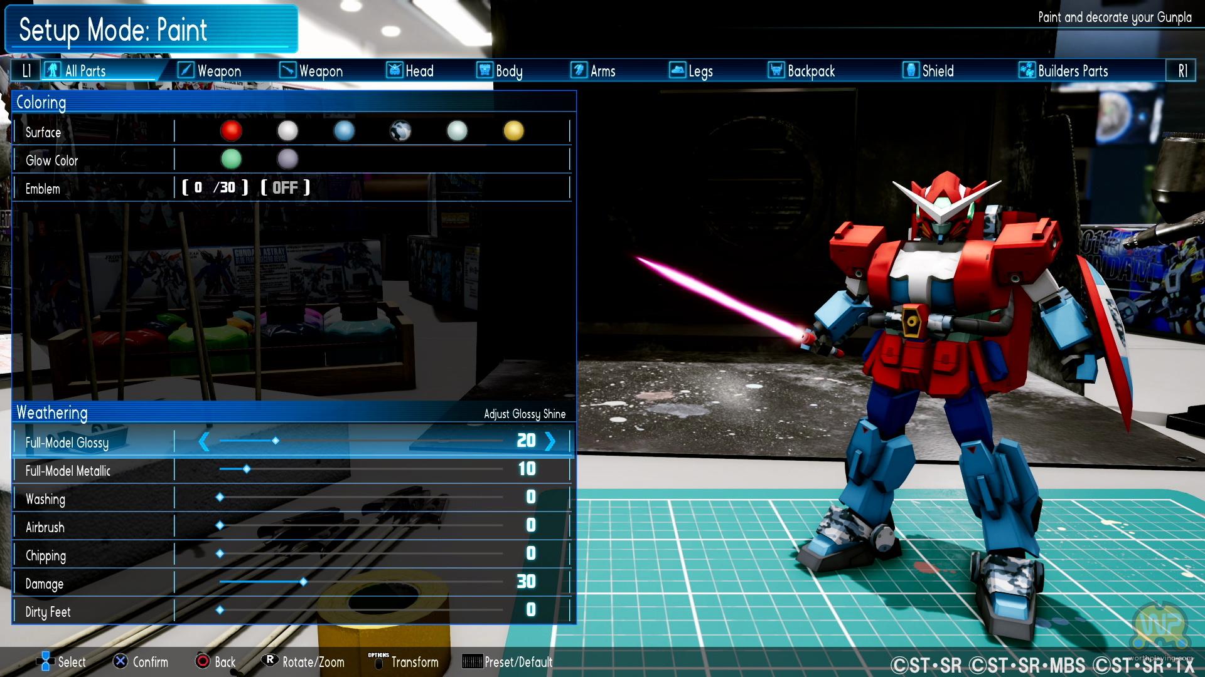Click the Damage slider handle

303,582
